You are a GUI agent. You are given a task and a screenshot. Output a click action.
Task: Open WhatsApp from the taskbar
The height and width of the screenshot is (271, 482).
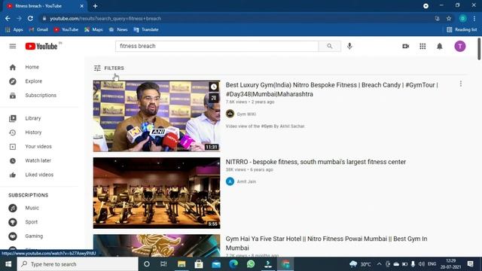click(x=251, y=264)
